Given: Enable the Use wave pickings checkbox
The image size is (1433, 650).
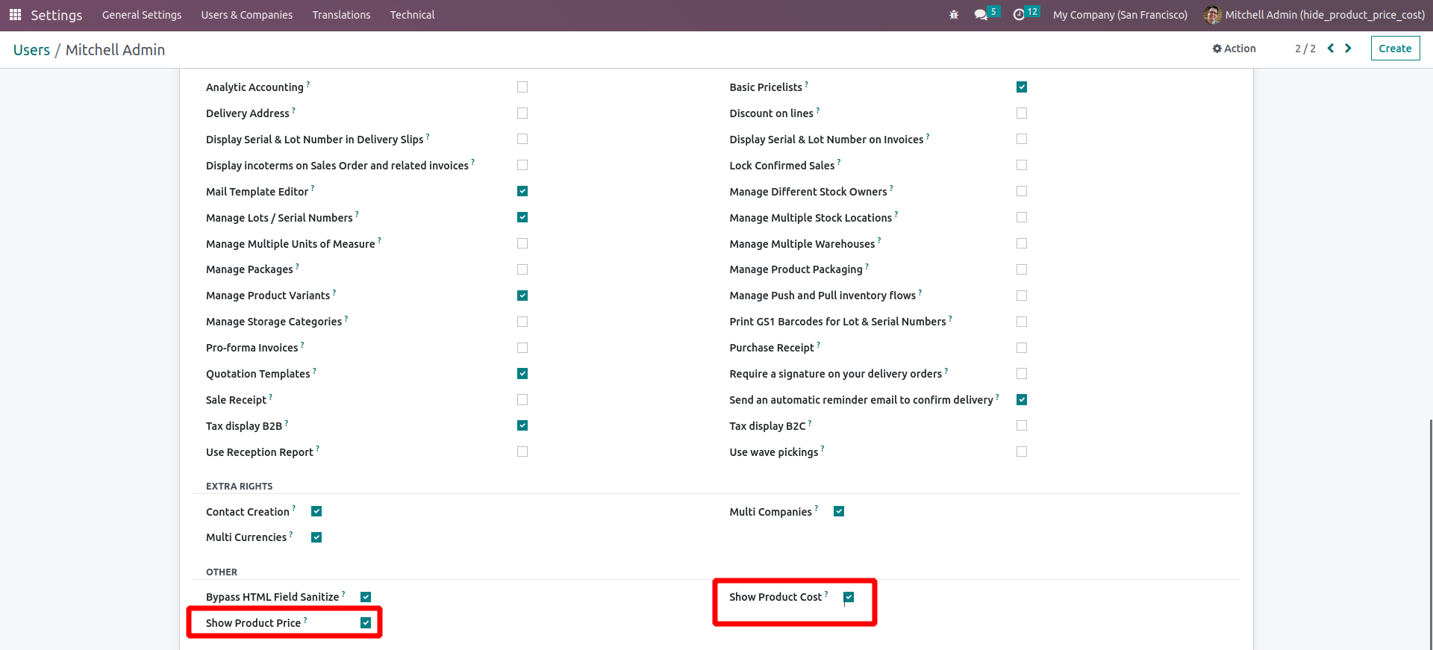Looking at the screenshot, I should tap(1022, 451).
